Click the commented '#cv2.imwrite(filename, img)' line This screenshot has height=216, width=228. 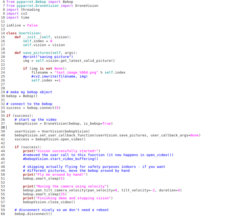click(x=59, y=76)
